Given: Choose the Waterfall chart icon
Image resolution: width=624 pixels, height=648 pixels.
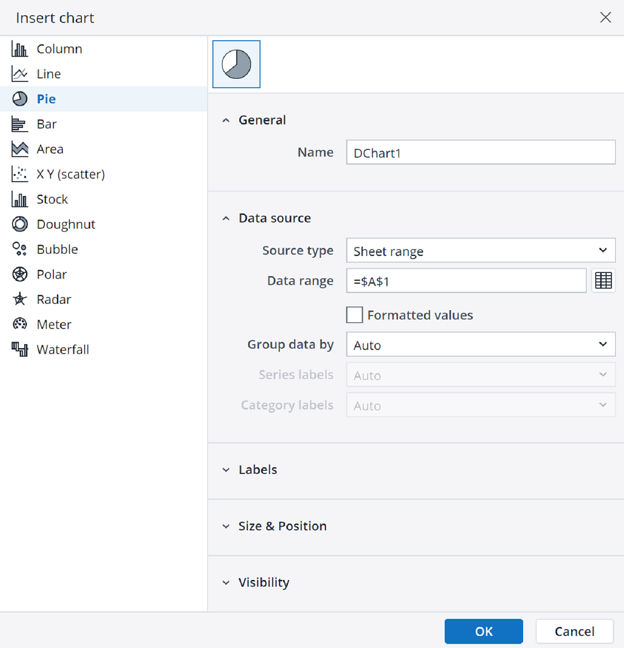Looking at the screenshot, I should click(19, 349).
